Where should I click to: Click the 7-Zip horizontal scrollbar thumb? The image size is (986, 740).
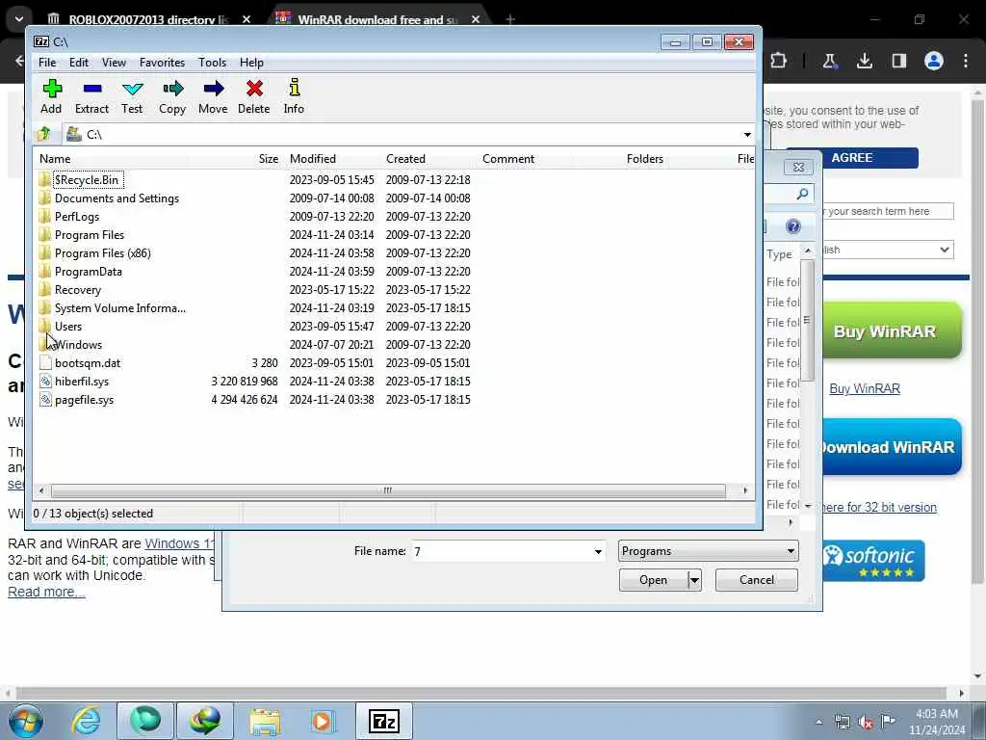(388, 490)
